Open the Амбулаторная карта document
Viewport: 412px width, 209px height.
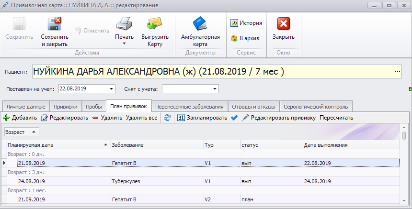pyautogui.click(x=200, y=24)
